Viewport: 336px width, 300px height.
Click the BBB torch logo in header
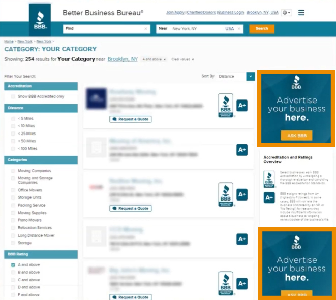[40, 20]
